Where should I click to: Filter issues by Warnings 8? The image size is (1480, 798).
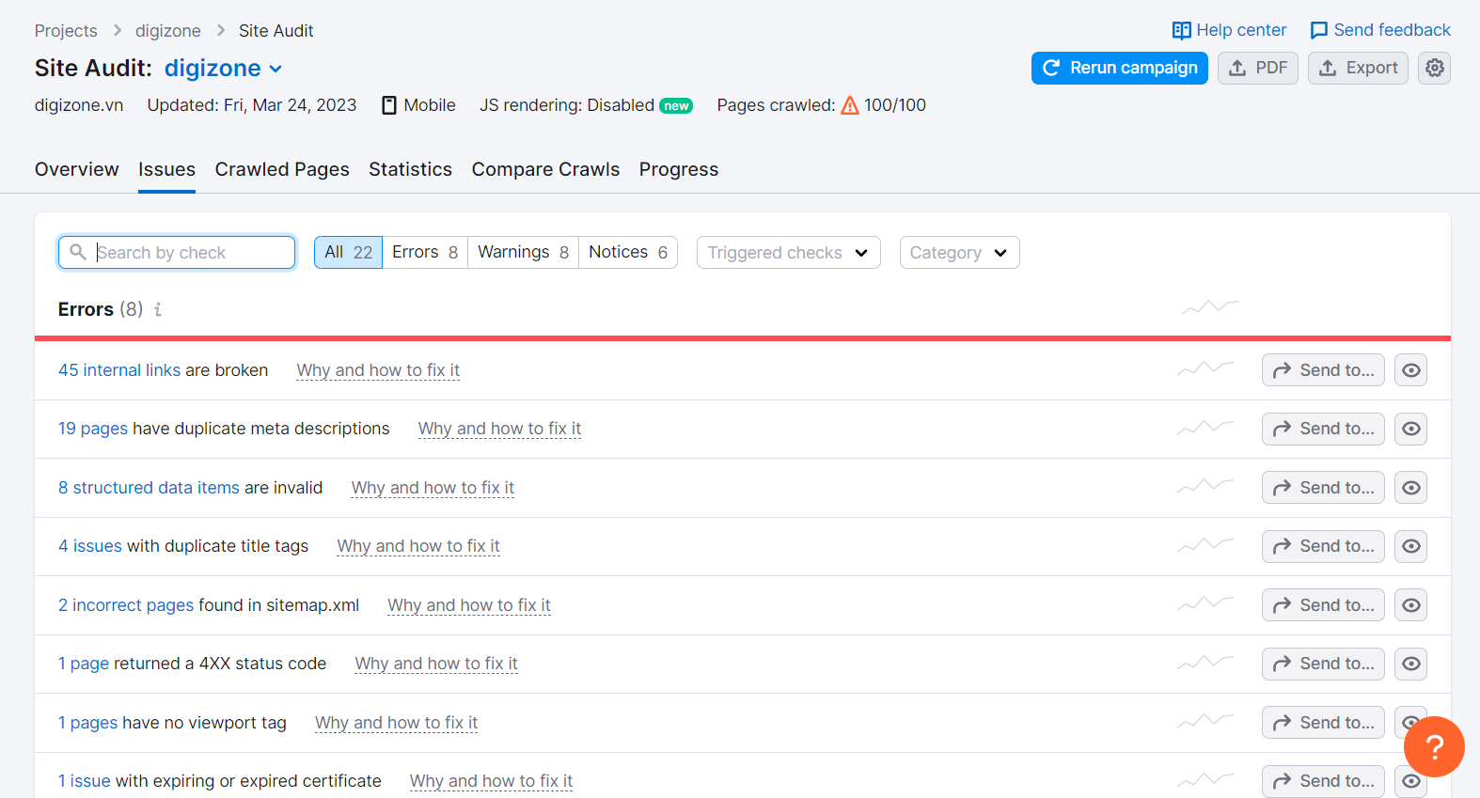tap(523, 252)
